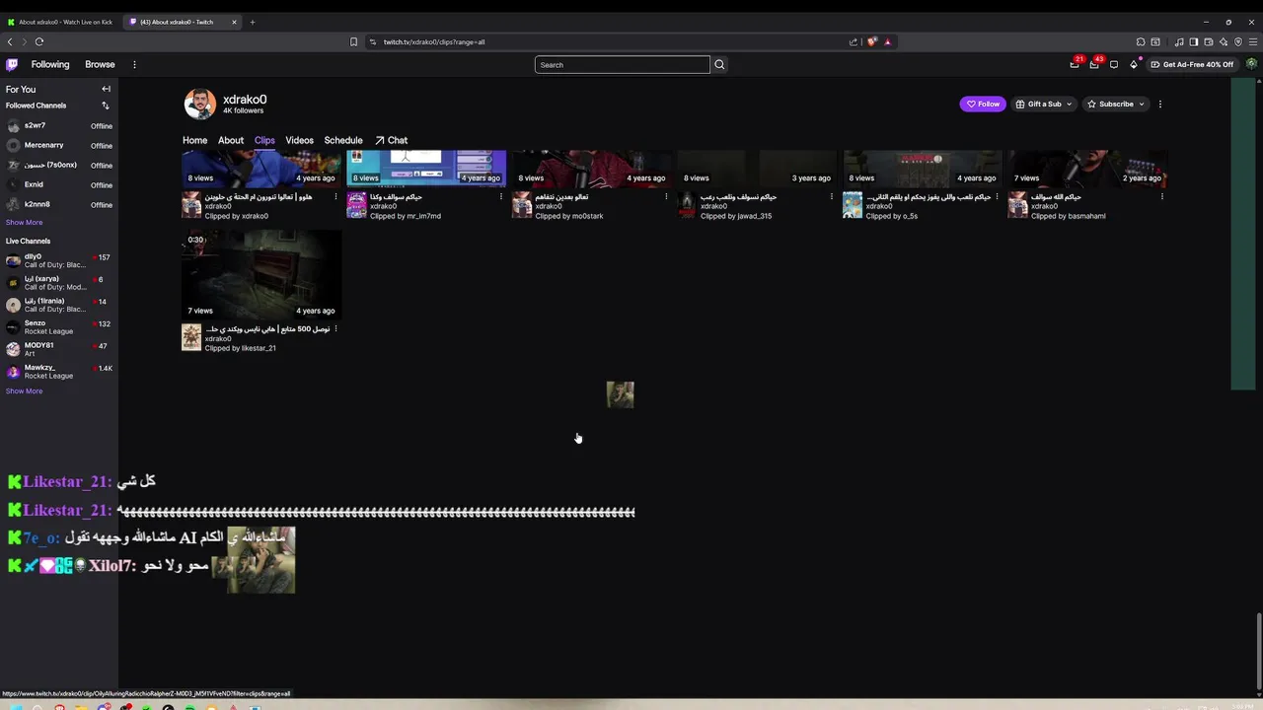Open xdrako0 profile avatar
The width and height of the screenshot is (1263, 710).
pyautogui.click(x=199, y=104)
